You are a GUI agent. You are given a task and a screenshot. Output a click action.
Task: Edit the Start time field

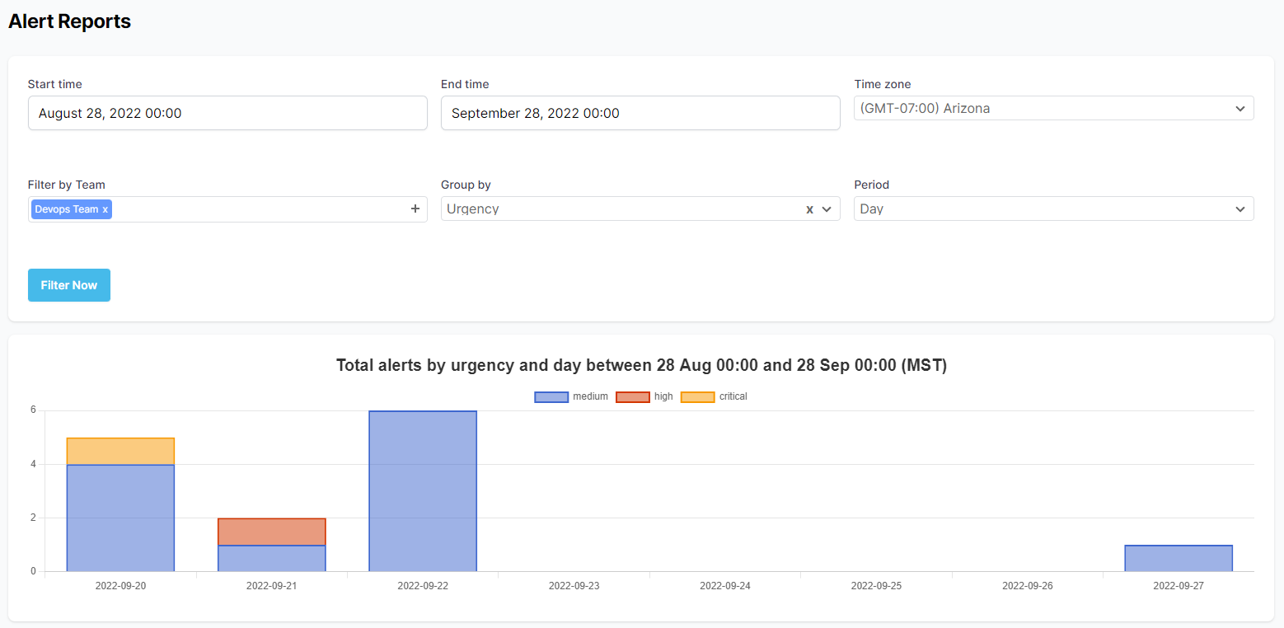point(227,113)
